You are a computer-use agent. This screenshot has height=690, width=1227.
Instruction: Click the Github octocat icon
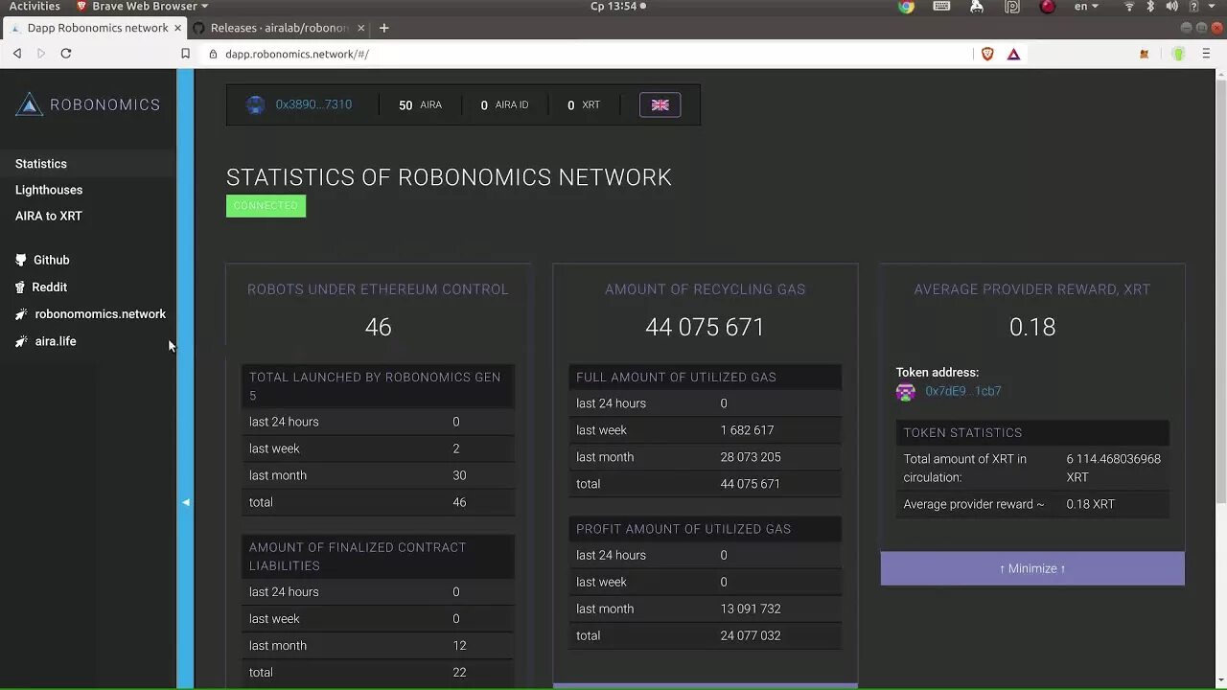tap(21, 260)
